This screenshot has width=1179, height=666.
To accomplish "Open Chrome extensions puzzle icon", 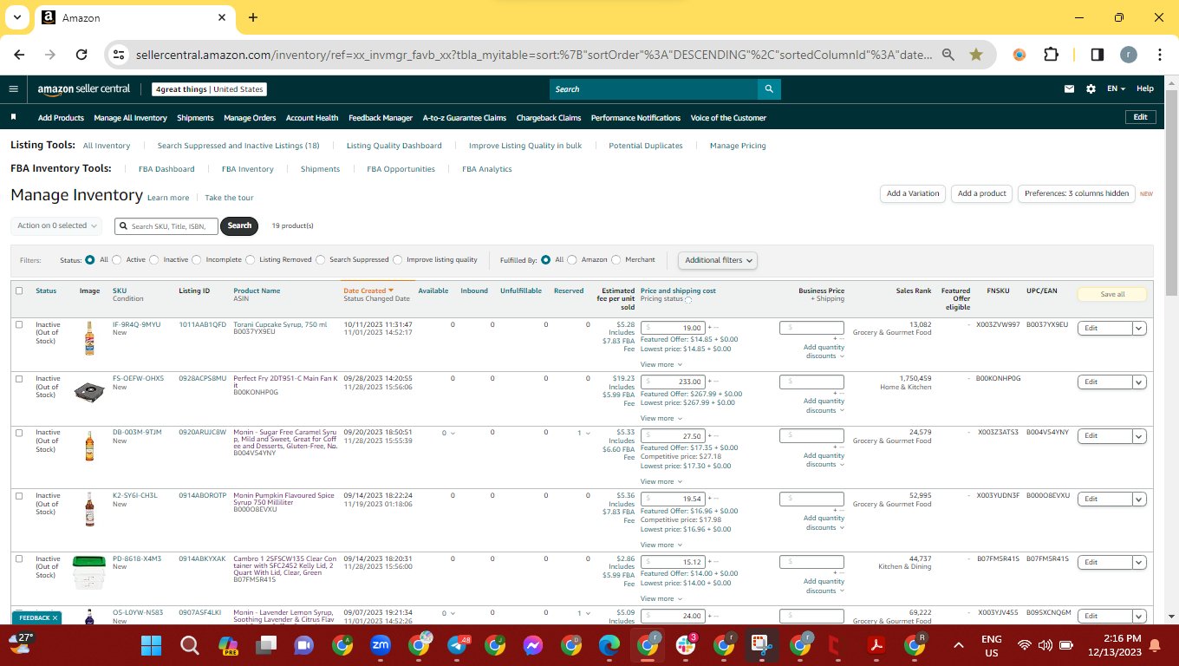I will coord(1051,55).
